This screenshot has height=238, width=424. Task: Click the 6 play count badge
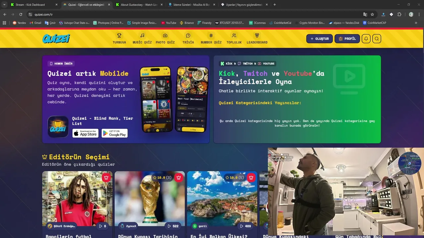[x=103, y=226]
